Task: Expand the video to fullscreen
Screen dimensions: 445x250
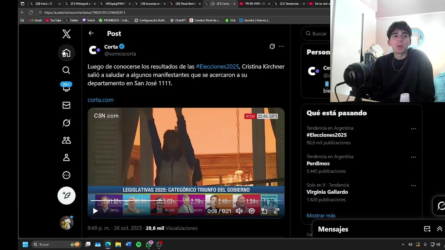Action: (277, 211)
